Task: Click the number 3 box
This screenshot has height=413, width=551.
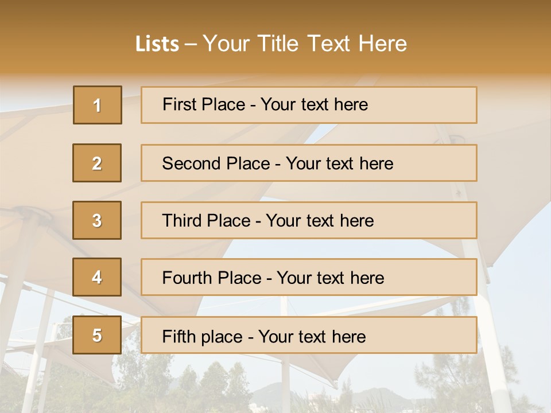Action: [97, 220]
